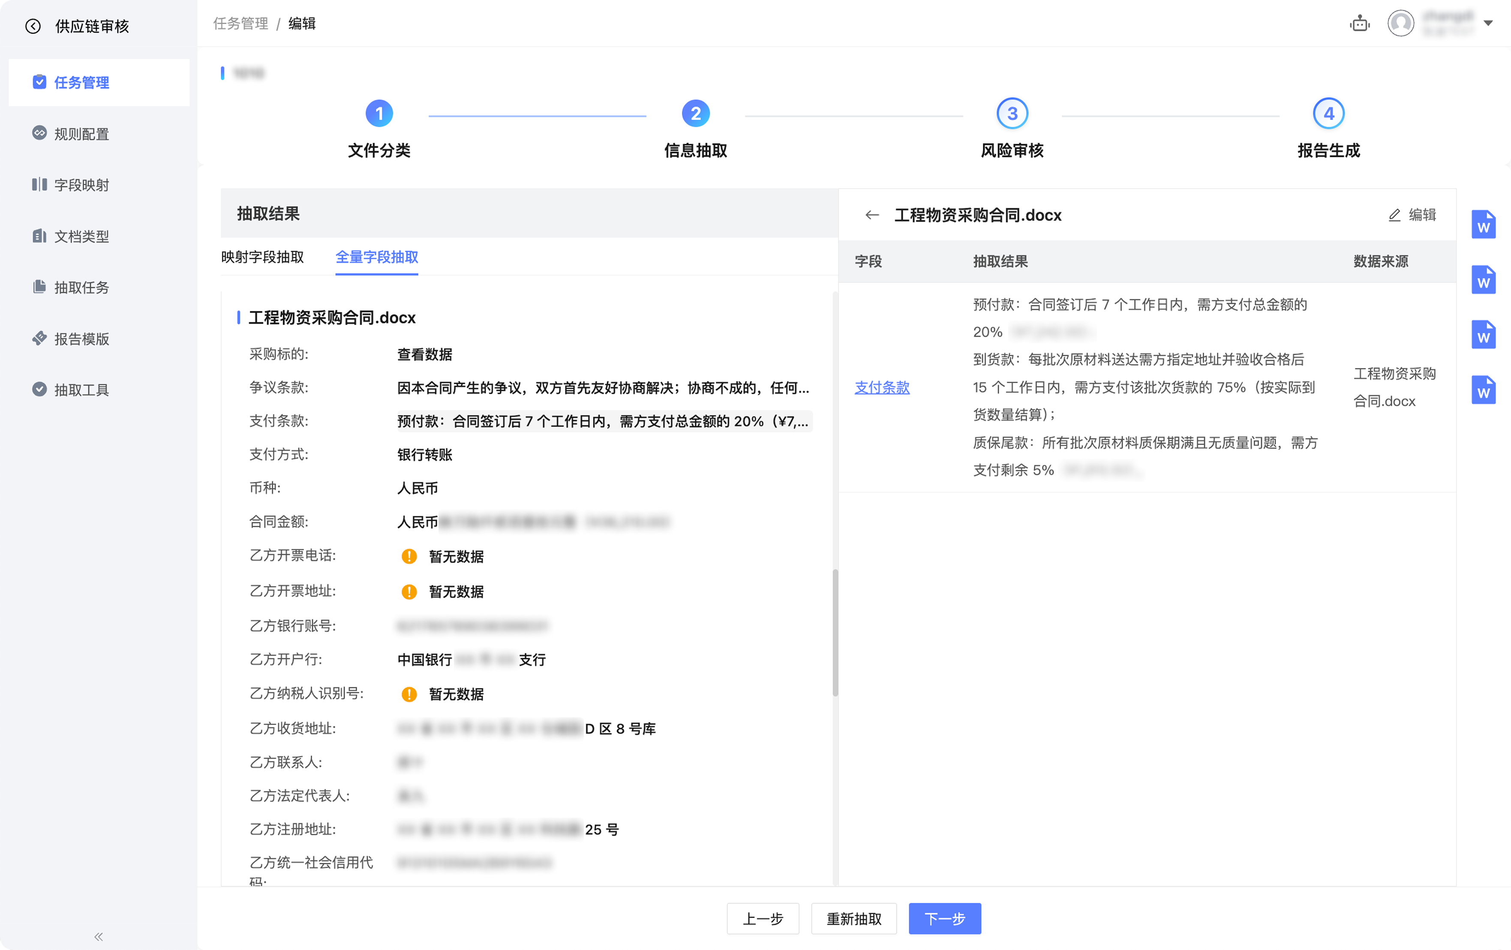The image size is (1511, 950).
Task: Click the 银行转账 payment method value
Action: 424,455
